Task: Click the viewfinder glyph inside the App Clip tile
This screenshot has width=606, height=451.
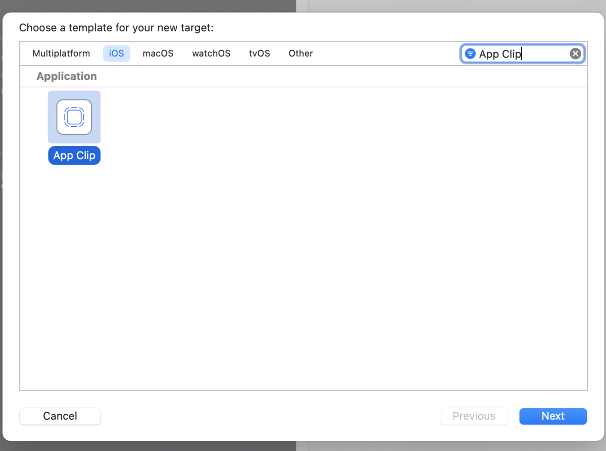Action: (x=74, y=117)
